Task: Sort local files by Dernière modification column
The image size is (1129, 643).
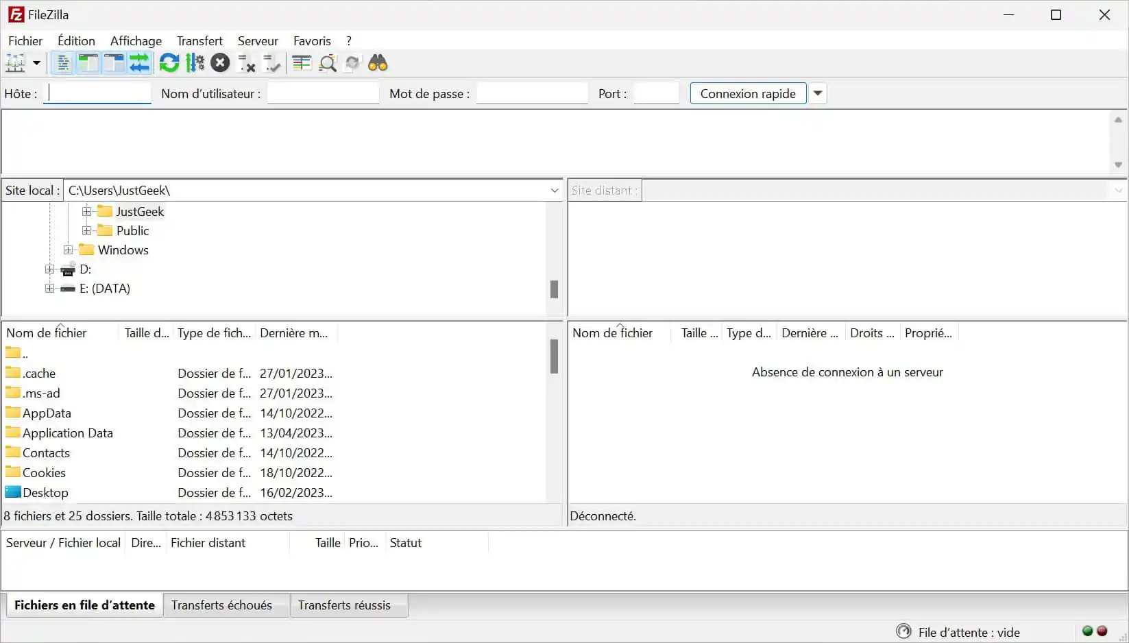Action: tap(296, 333)
